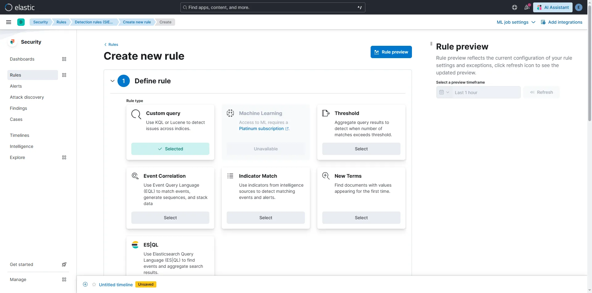The height and width of the screenshot is (293, 592).
Task: Select the Event Correlation rule type
Action: 170,218
